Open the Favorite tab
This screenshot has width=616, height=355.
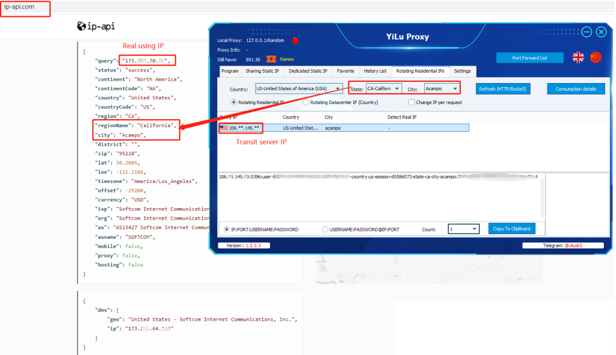(x=346, y=71)
